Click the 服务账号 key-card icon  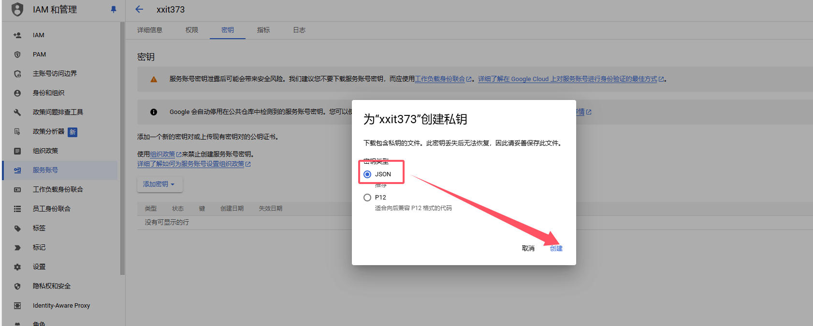17,170
